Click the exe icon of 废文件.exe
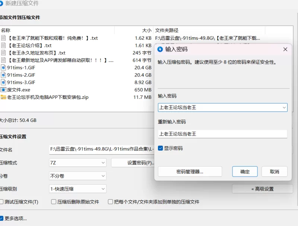The width and height of the screenshot is (298, 226). click(x=3, y=90)
